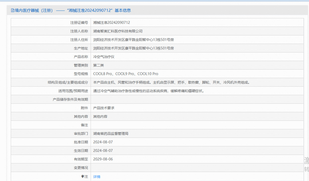
Task: Click the 适用范围/预期用途 description text
Action: tap(149, 91)
